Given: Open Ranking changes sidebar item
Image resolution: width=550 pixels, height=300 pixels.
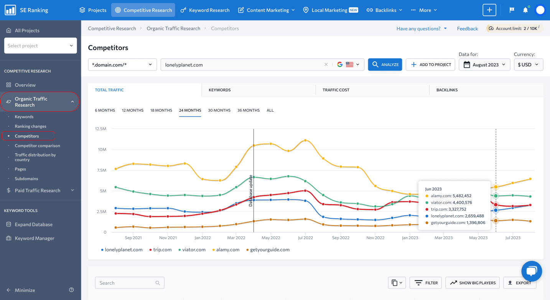Looking at the screenshot, I should pos(31,126).
